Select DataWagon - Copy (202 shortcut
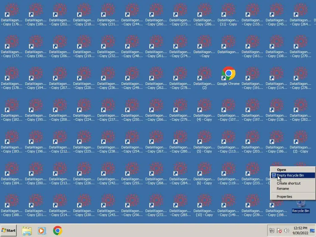Screen dimensions: 316x237 60,15
